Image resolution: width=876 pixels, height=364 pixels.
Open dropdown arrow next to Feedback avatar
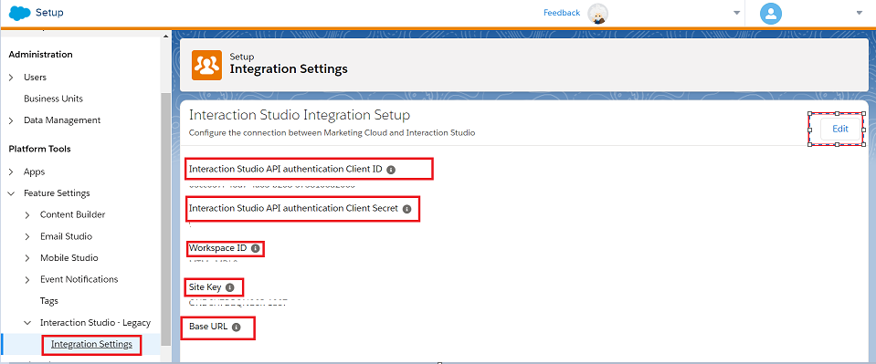tap(736, 14)
